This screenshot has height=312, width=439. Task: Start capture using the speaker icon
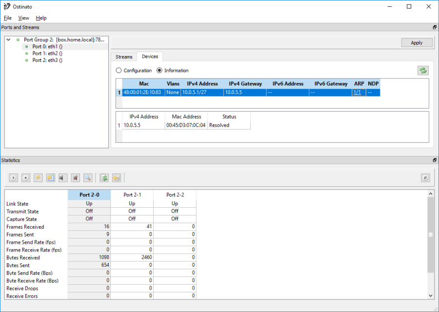point(63,177)
